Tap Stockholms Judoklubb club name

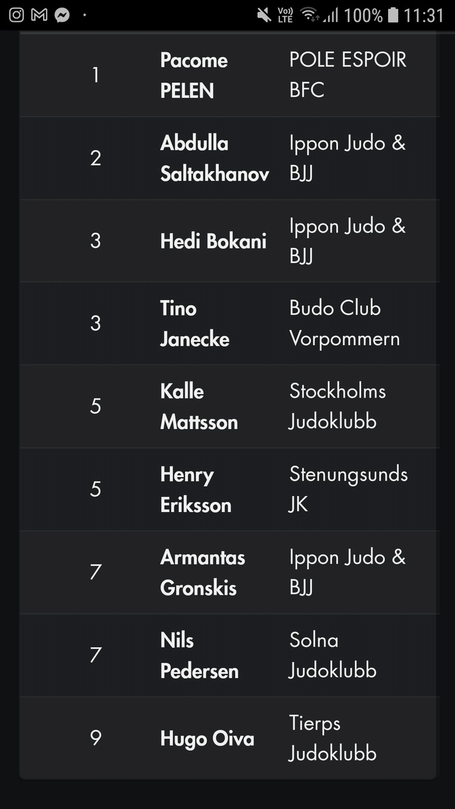[x=337, y=406]
